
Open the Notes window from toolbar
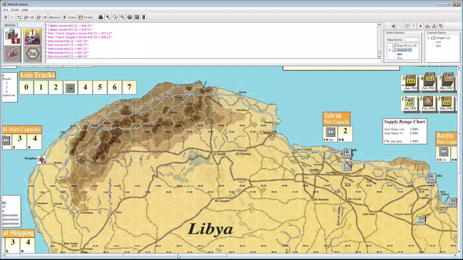tap(69, 17)
